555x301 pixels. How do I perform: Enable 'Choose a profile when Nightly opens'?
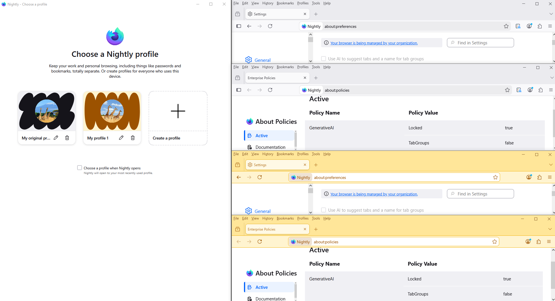pos(80,168)
